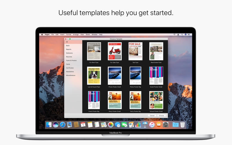This screenshot has width=232, height=145.
Task: Click Cancel in the template chooser
Action: point(152,115)
